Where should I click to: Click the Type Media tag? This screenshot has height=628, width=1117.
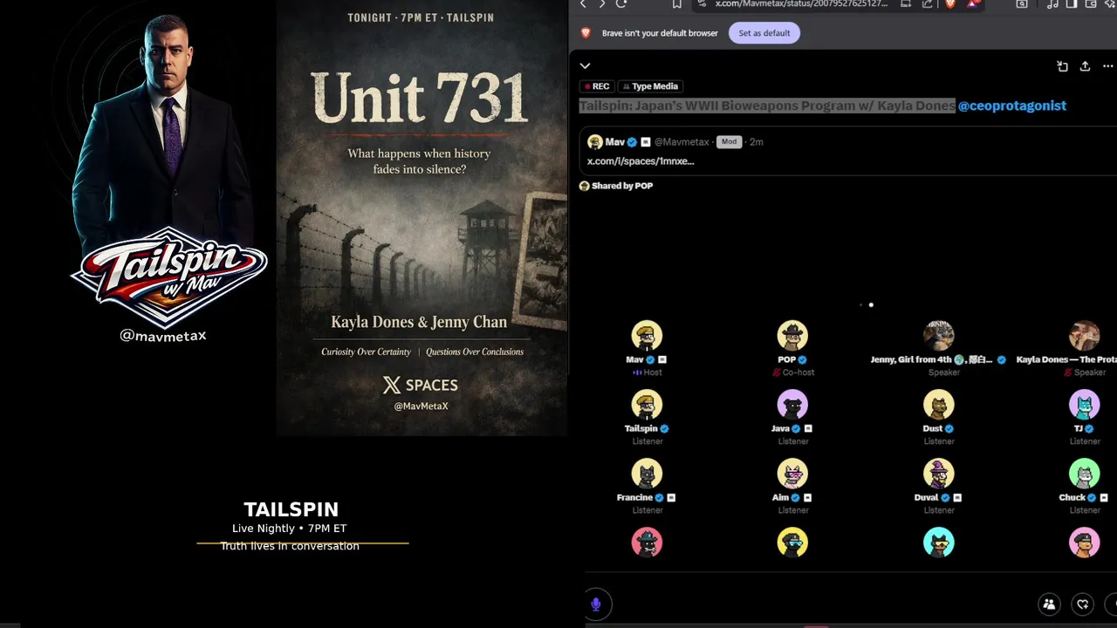650,86
